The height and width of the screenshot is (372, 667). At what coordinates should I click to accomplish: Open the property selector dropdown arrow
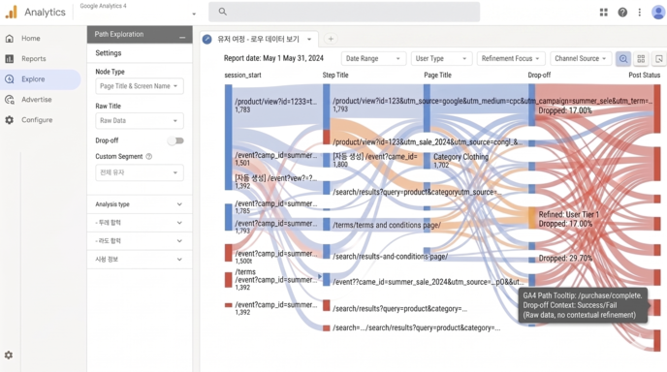point(194,14)
